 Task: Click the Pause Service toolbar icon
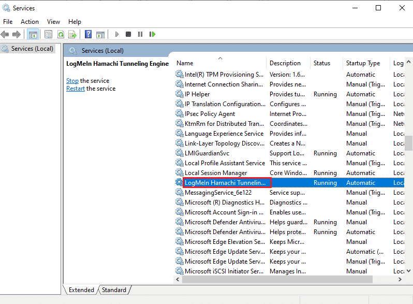tap(140, 34)
